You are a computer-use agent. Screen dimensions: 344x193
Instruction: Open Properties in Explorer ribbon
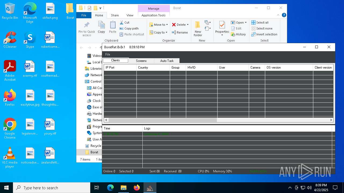(222, 27)
